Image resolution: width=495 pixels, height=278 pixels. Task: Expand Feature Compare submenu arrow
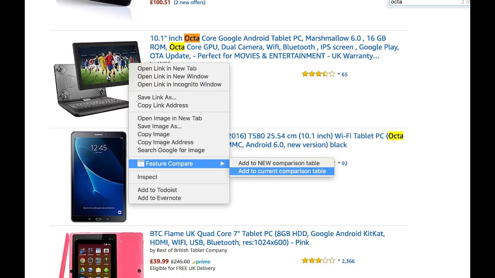click(222, 164)
